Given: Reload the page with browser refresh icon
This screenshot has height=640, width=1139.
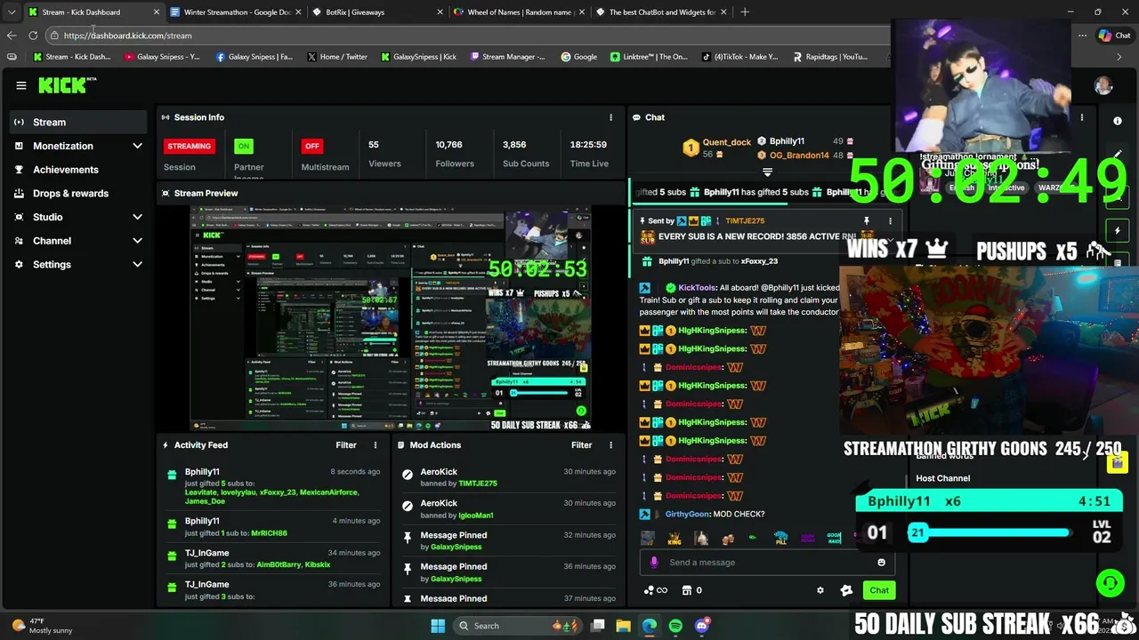Looking at the screenshot, I should click(33, 36).
